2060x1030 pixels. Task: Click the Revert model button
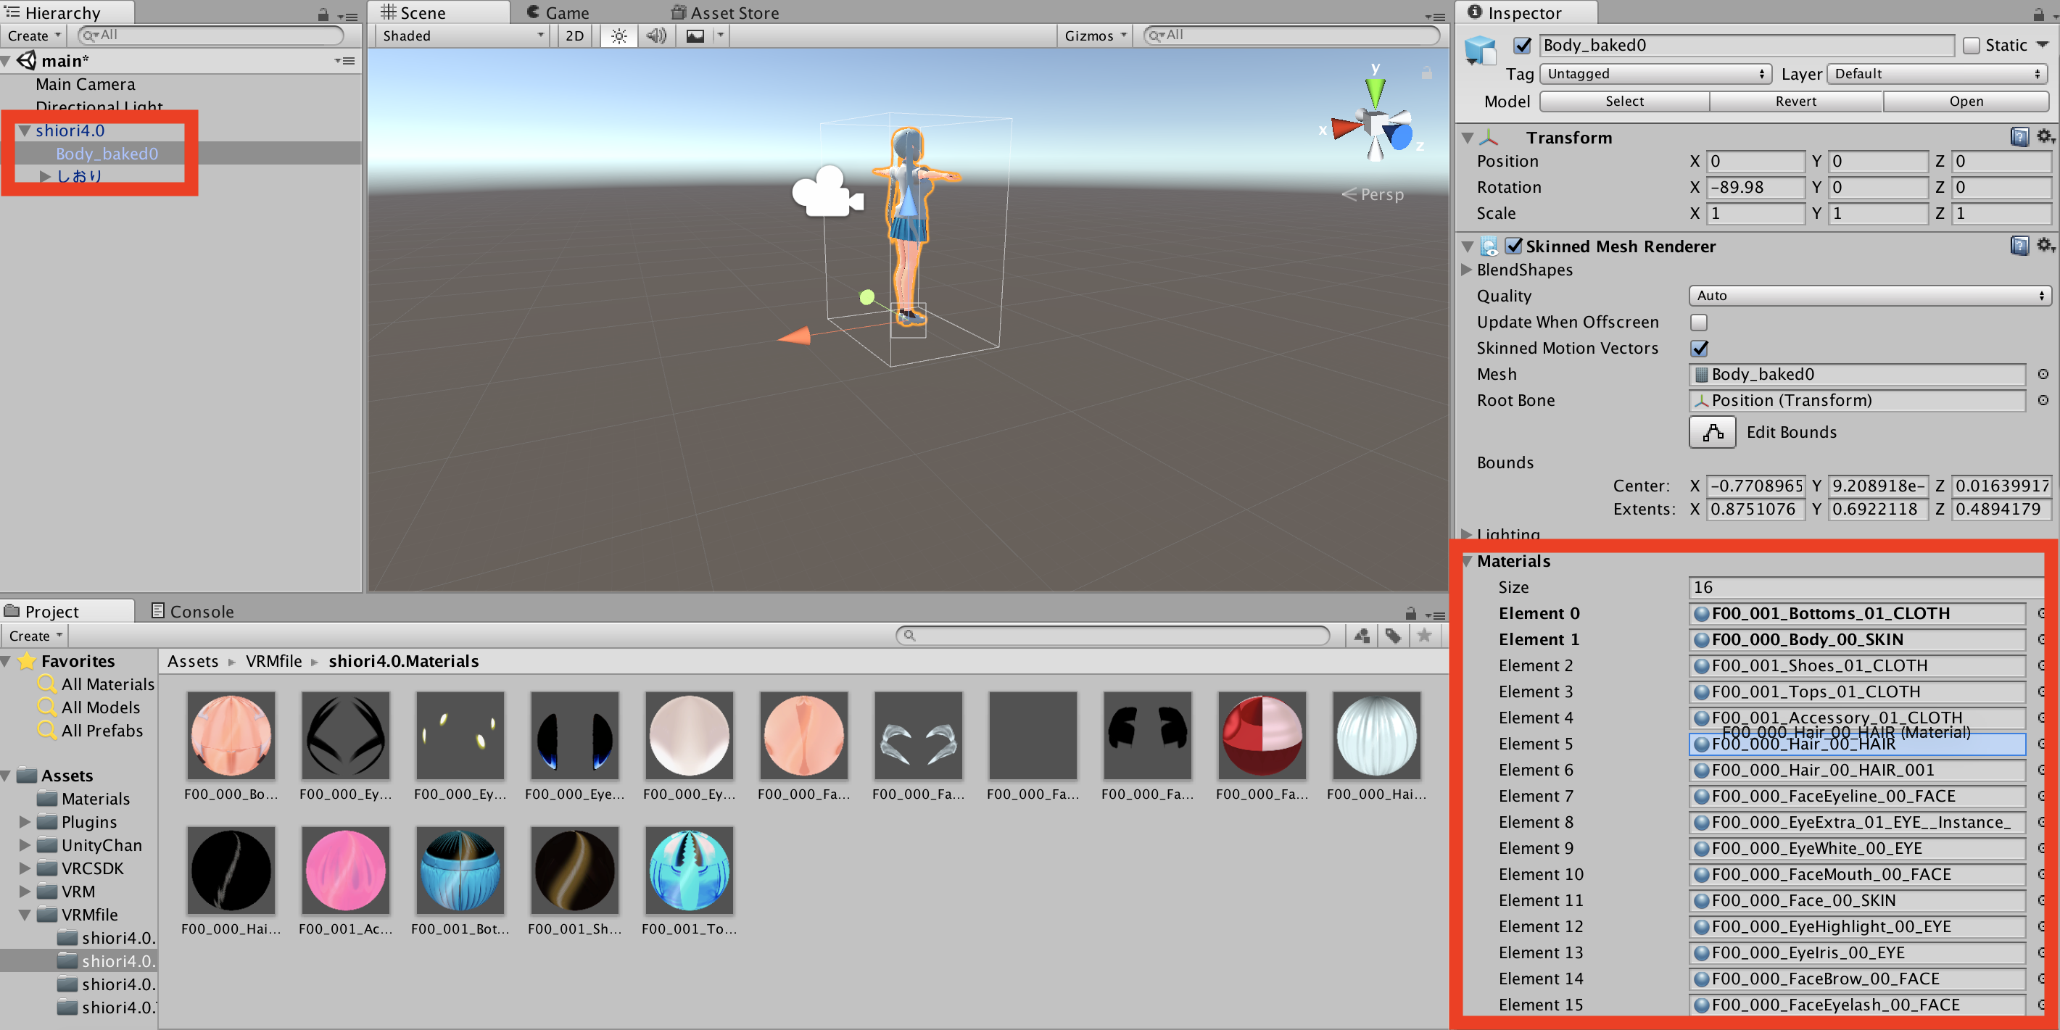(x=1795, y=101)
